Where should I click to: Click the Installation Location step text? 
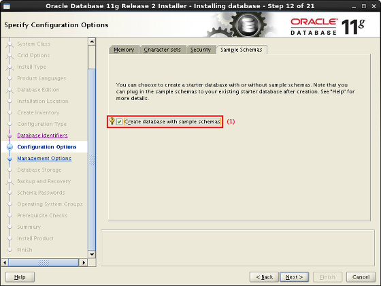click(43, 101)
